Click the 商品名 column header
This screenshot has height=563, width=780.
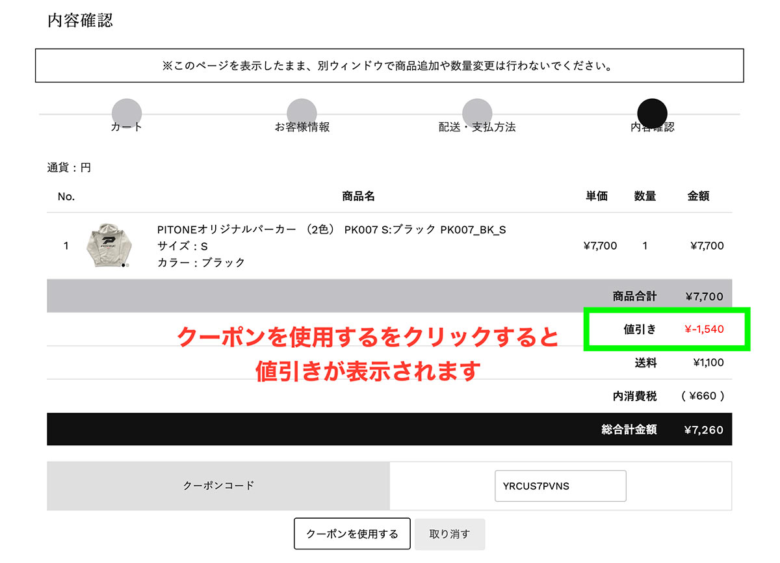point(358,196)
